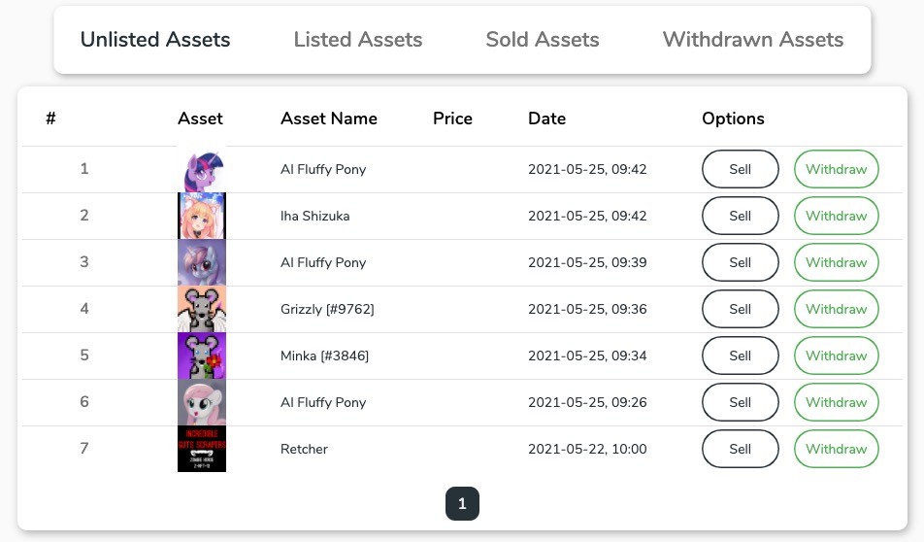Open the purple pony thumbnail in row 1
Viewport: 924px width, 542px height.
point(202,169)
